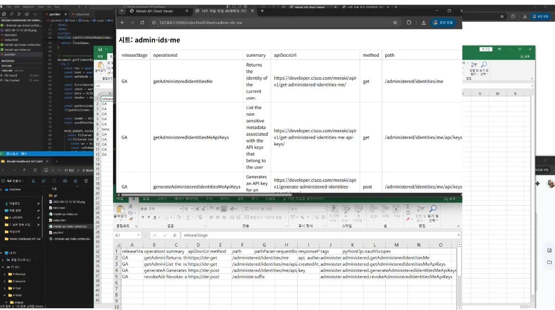This screenshot has width=555, height=310.
Task: Click the browser address bar URL
Action: tap(200, 23)
